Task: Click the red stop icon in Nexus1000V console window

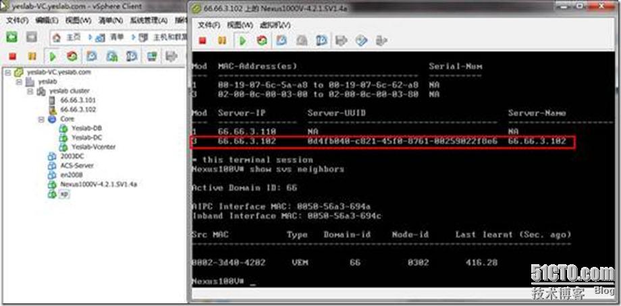Action: coord(202,40)
